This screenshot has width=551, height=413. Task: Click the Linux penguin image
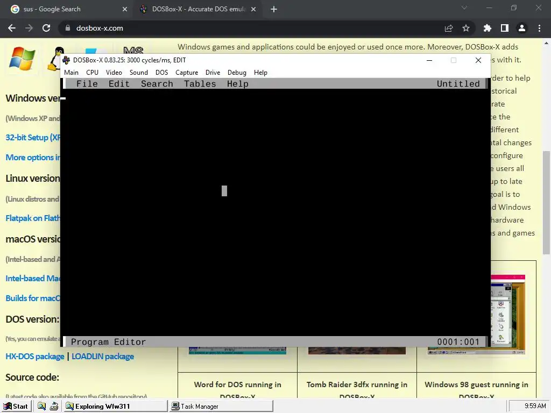54,59
